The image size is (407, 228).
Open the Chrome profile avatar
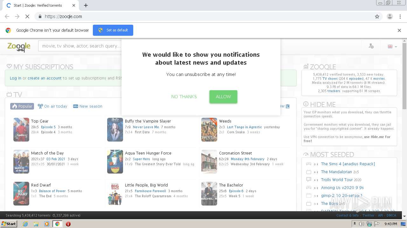(x=390, y=16)
